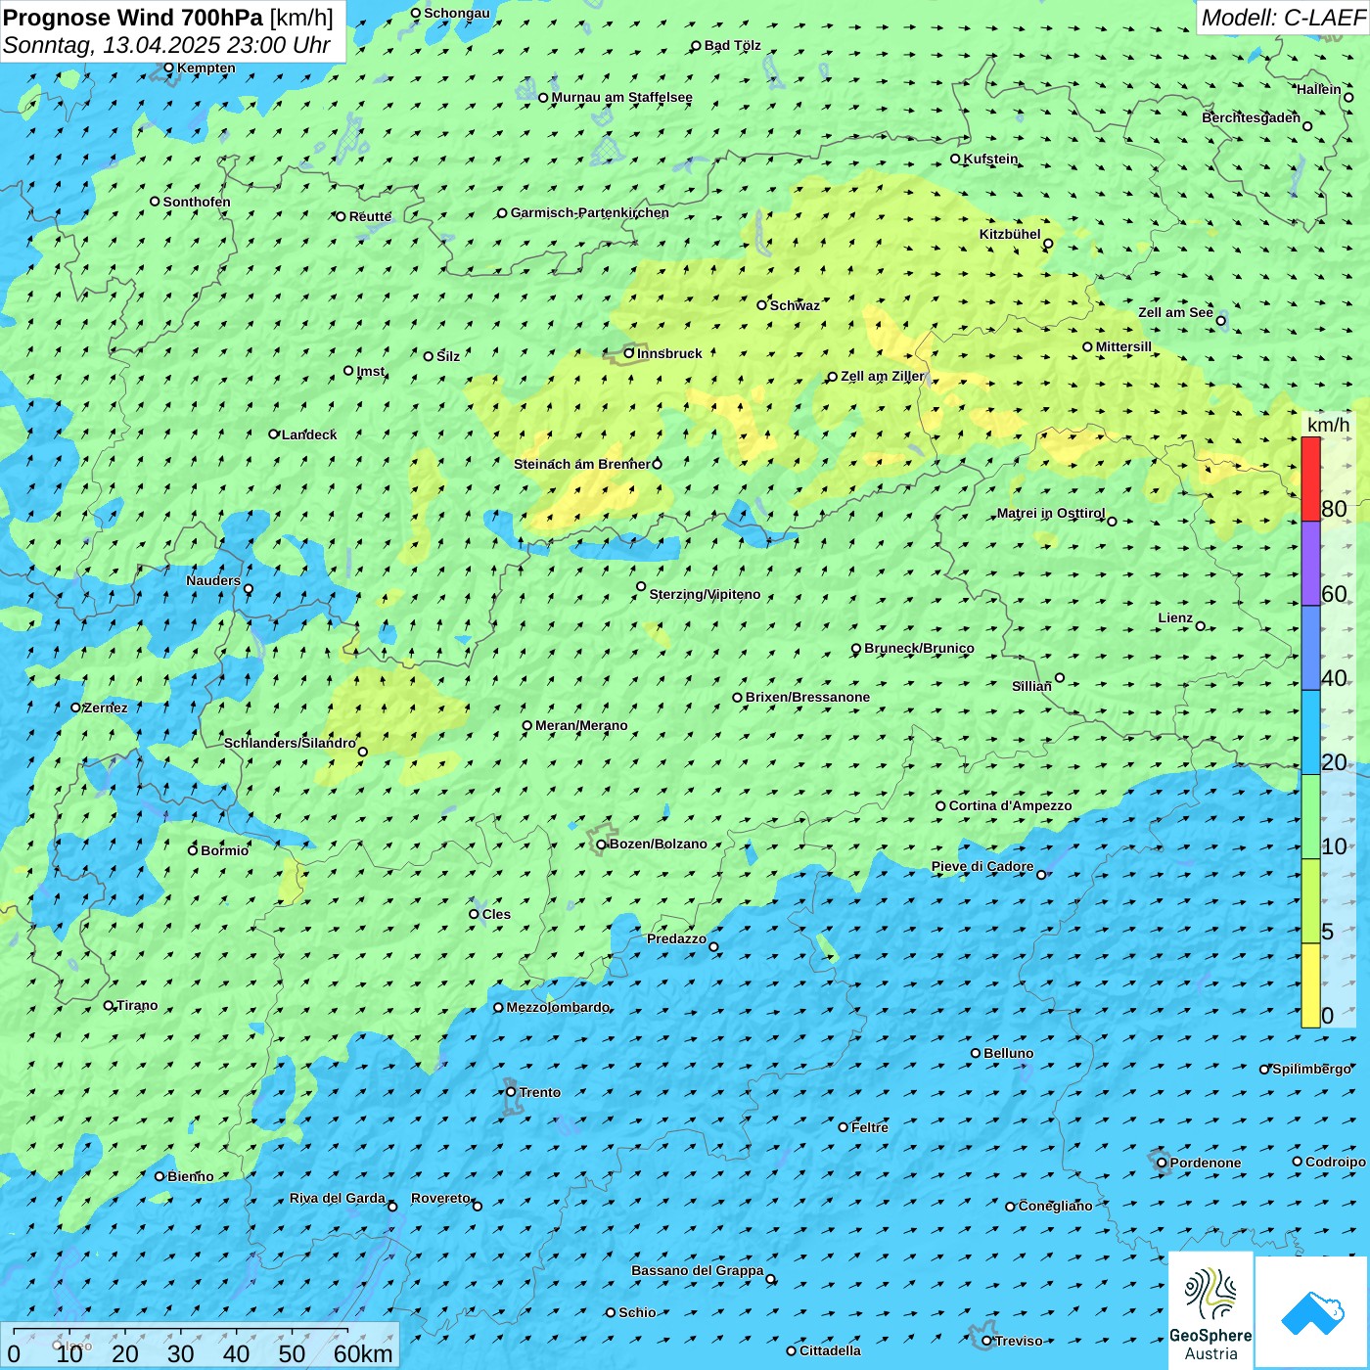Click the 60km mark on scale bar

362,1353
